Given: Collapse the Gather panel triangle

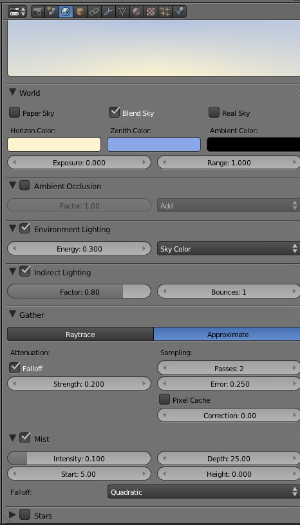Looking at the screenshot, I should [13, 315].
